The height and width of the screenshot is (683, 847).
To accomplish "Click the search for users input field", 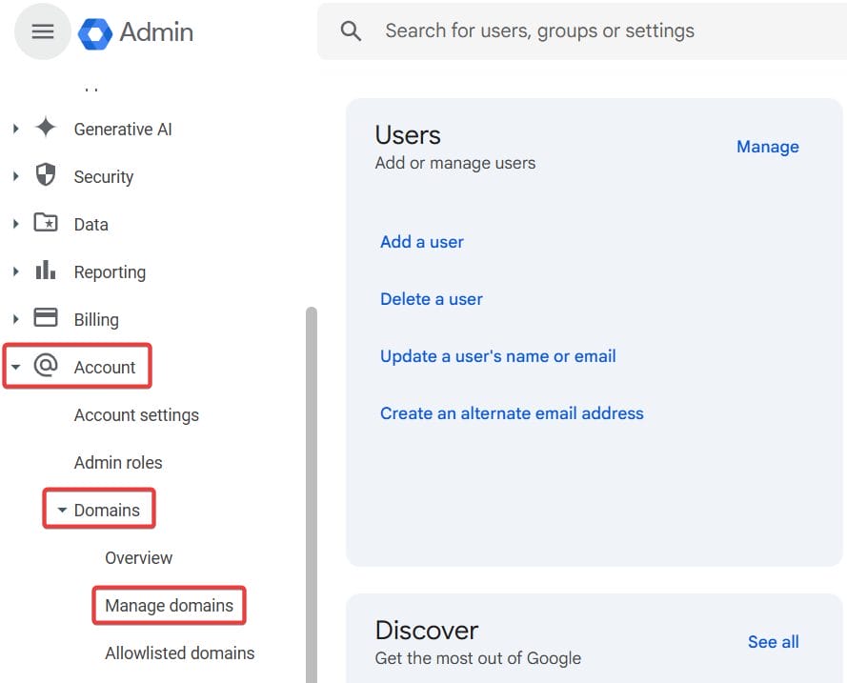I will [538, 30].
